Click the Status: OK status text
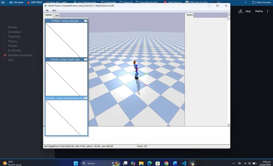The image size is (273, 166). pyautogui.click(x=142, y=146)
